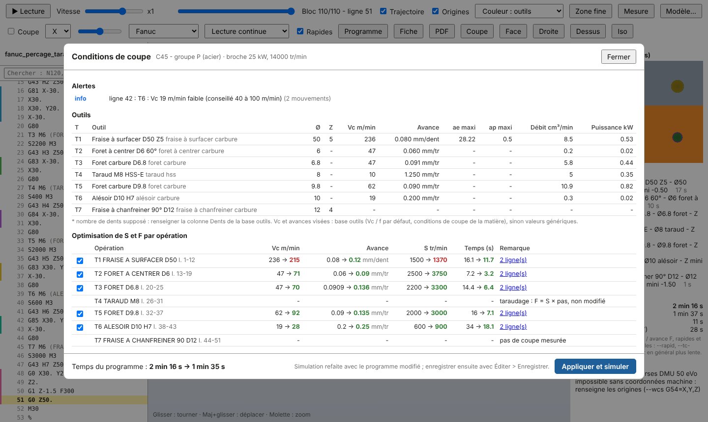Uncheck the T1 FRAISE A SURFACER D50 optimisation
Viewport: 708px width, 422px height.
pyautogui.click(x=80, y=261)
